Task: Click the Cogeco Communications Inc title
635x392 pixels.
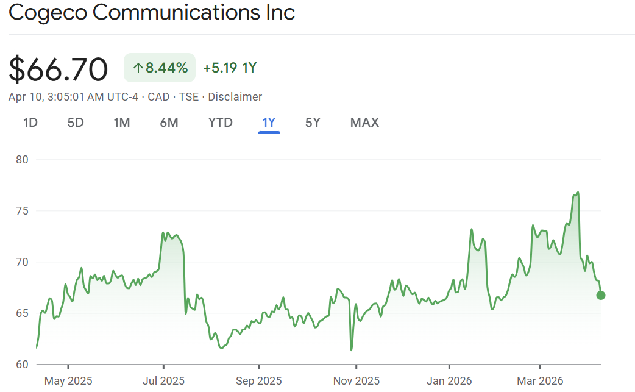Action: (152, 12)
